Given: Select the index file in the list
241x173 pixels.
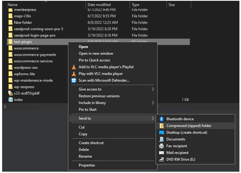Looking at the screenshot, I should pyautogui.click(x=18, y=100).
